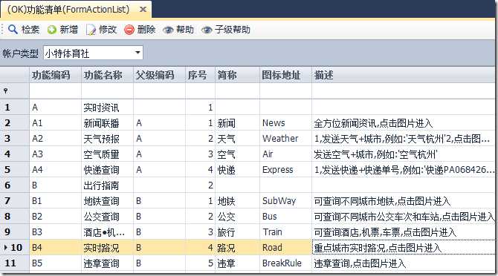Click the 简称 cell 快递
The height and width of the screenshot is (276, 498).
(x=238, y=169)
